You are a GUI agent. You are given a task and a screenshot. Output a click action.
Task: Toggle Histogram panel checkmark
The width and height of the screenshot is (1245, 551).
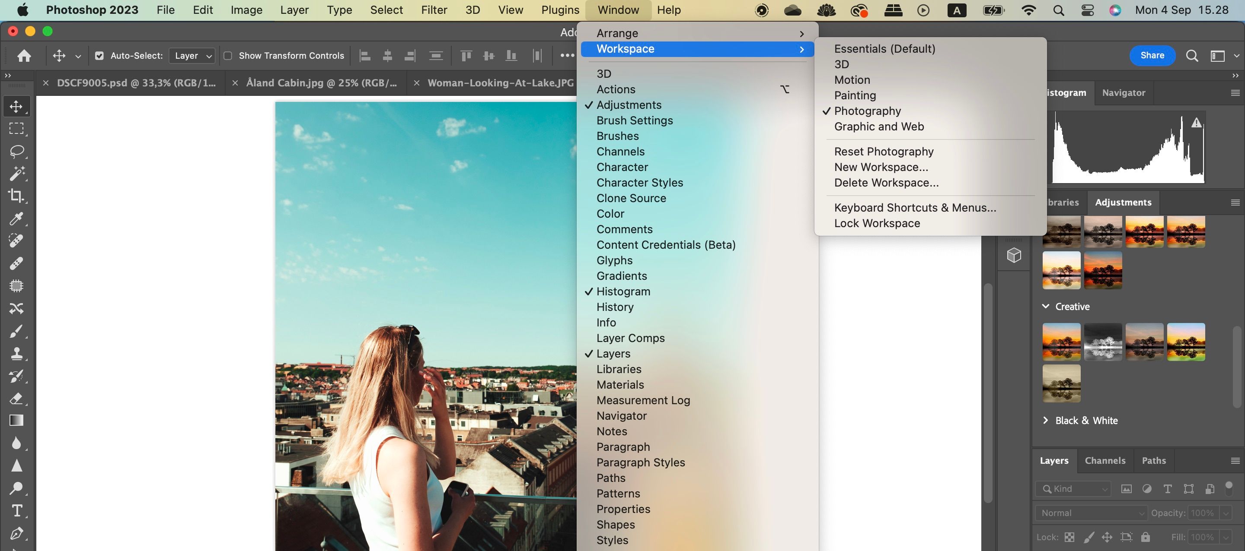pos(588,291)
